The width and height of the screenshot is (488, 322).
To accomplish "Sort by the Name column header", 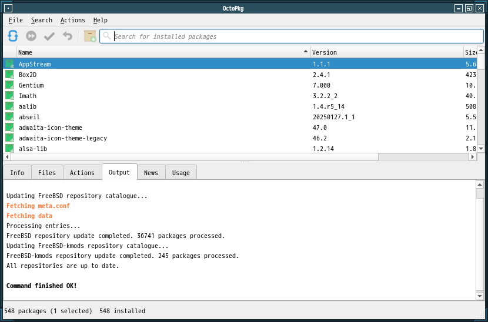I will point(163,52).
